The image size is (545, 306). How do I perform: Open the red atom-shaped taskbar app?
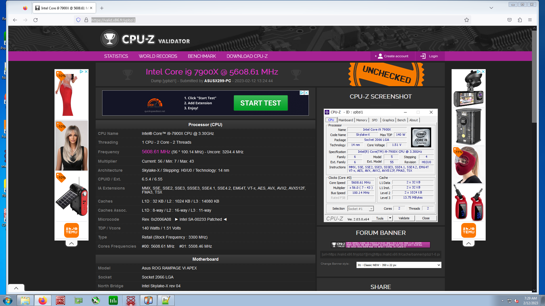[x=131, y=300]
